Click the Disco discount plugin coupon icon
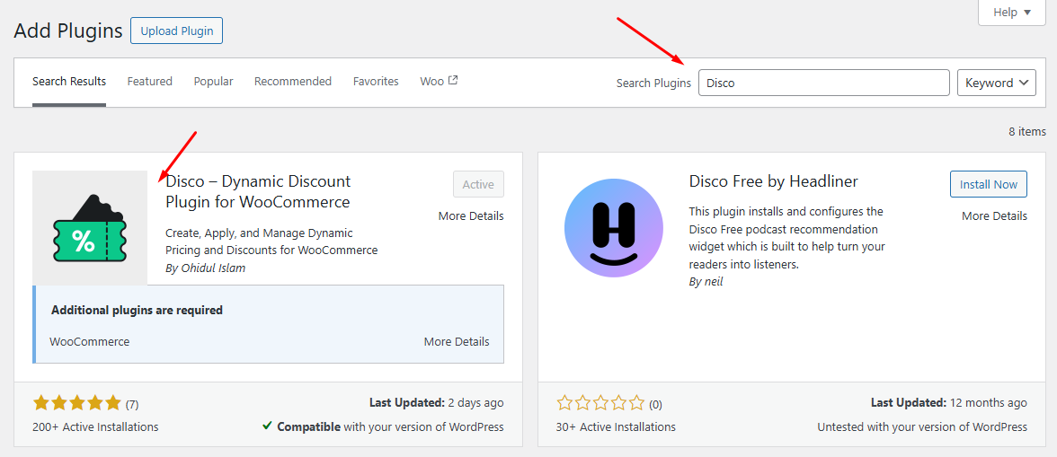The height and width of the screenshot is (457, 1057). (x=90, y=227)
